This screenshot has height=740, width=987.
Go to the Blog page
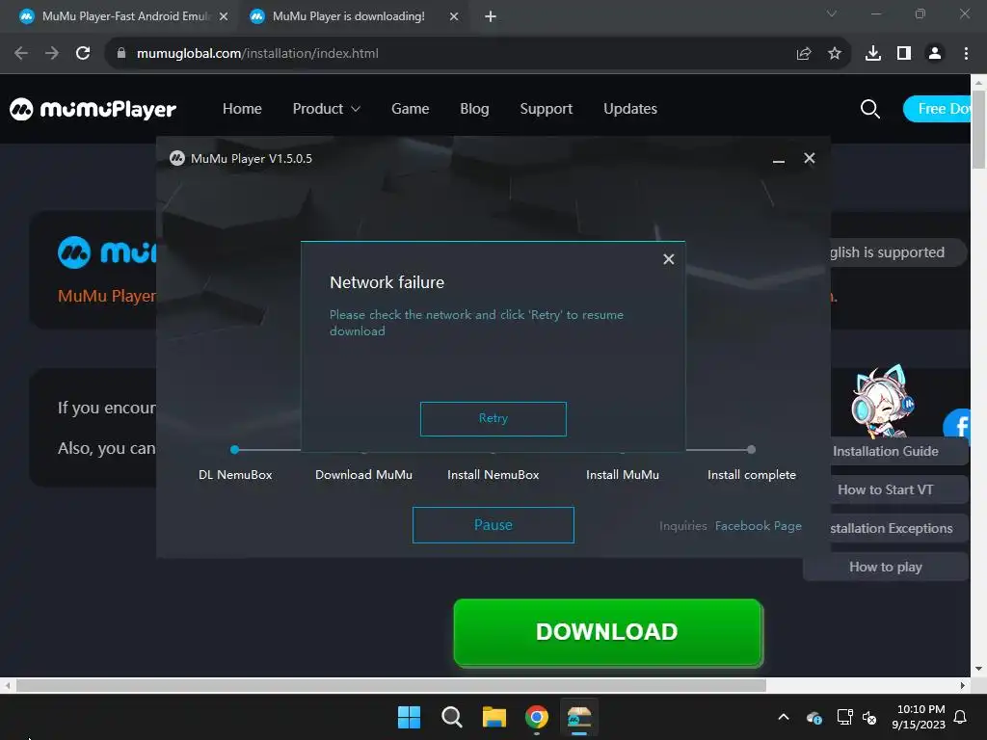pos(474,109)
